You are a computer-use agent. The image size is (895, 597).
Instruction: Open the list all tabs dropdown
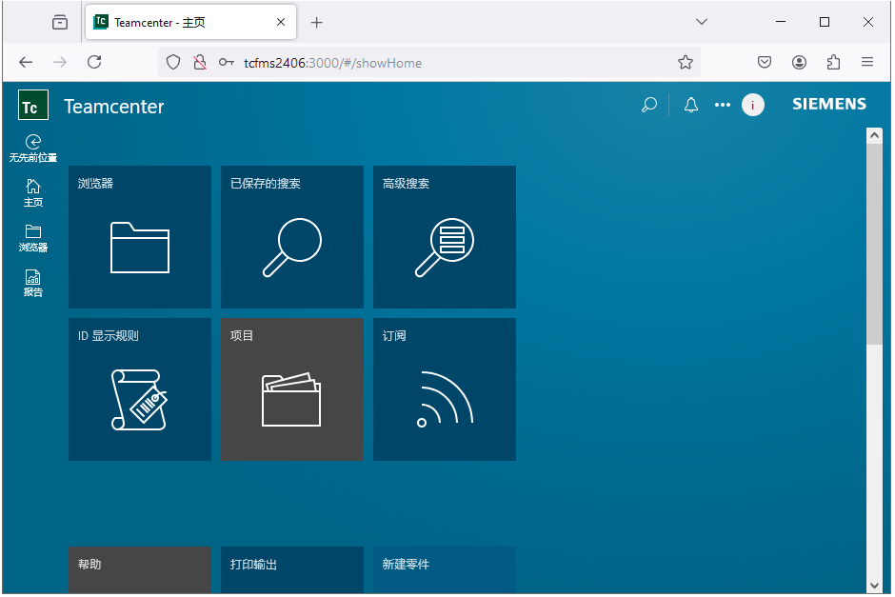(702, 22)
